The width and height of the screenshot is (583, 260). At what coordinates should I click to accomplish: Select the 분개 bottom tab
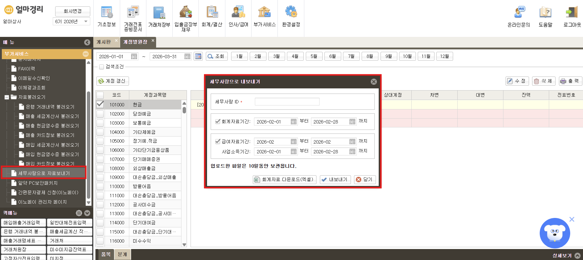click(123, 254)
